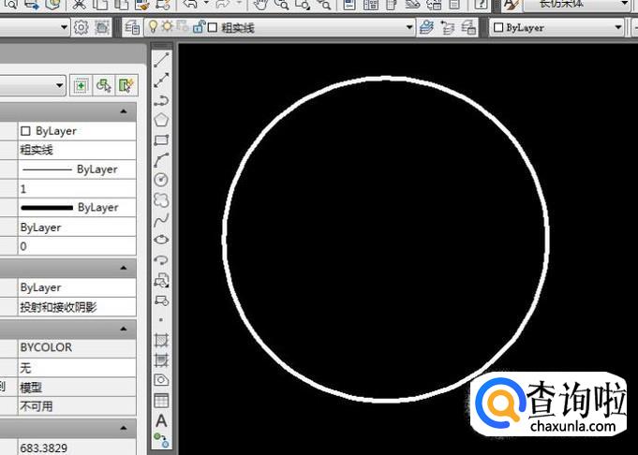Screen dimensions: 638x455
Task: Activate the Pan hand tool
Action: click(x=260, y=5)
